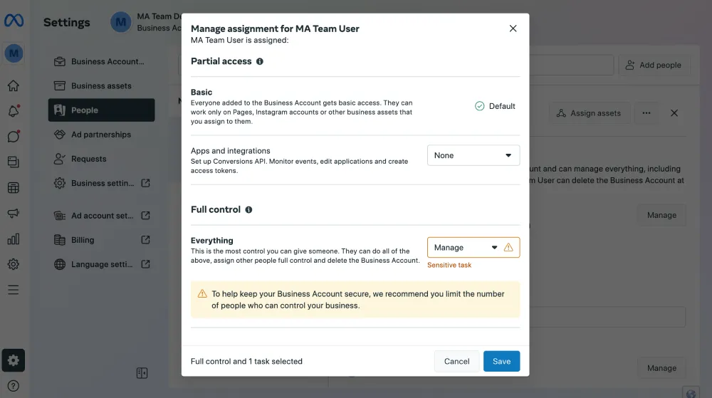The height and width of the screenshot is (398, 712).
Task: Open the Home icon in left rail
Action: point(13,86)
